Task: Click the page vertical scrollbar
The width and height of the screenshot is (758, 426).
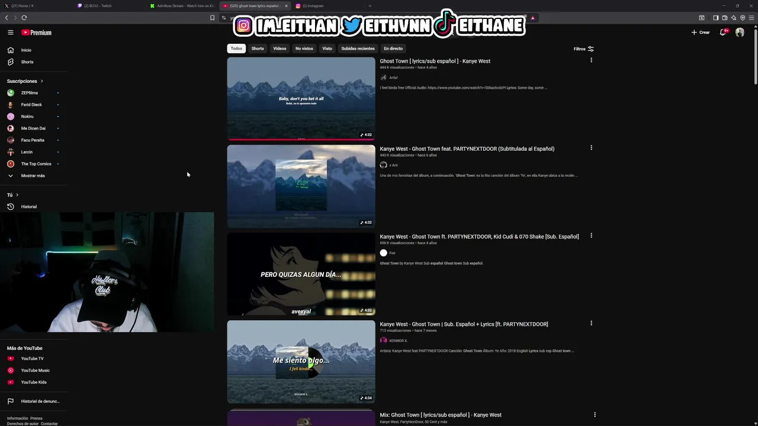Action: [x=756, y=56]
